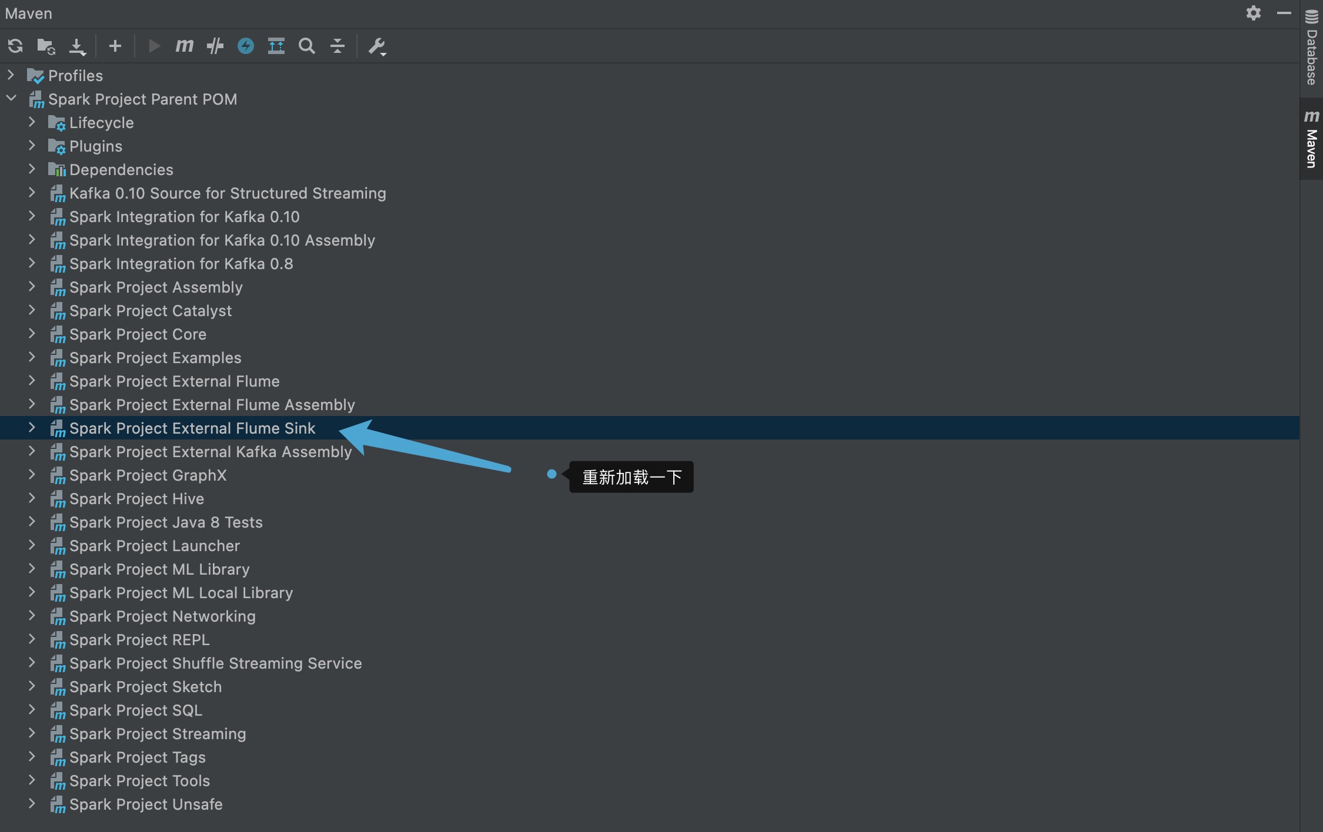Image resolution: width=1323 pixels, height=832 pixels.
Task: Click Download Sources and Documentation icon
Action: coord(77,46)
